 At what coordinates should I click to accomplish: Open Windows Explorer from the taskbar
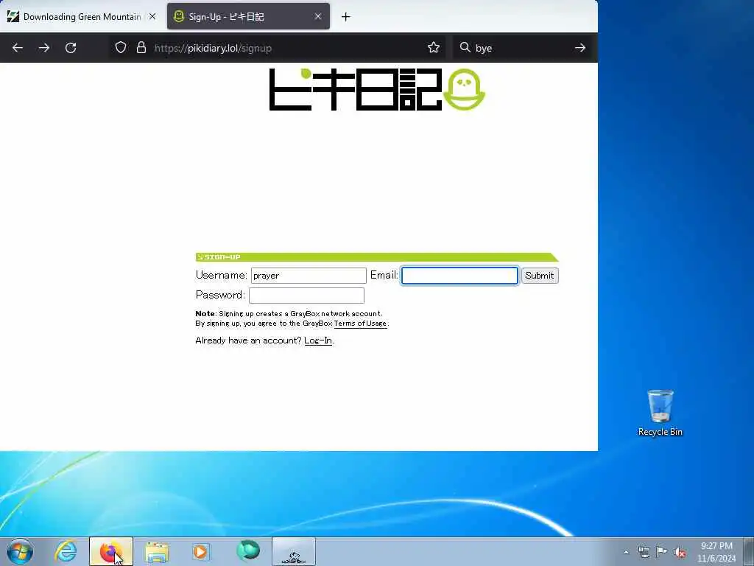157,551
